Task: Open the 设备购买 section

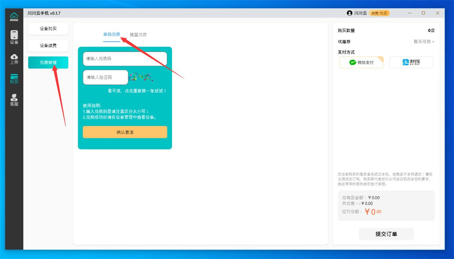Action: click(48, 29)
